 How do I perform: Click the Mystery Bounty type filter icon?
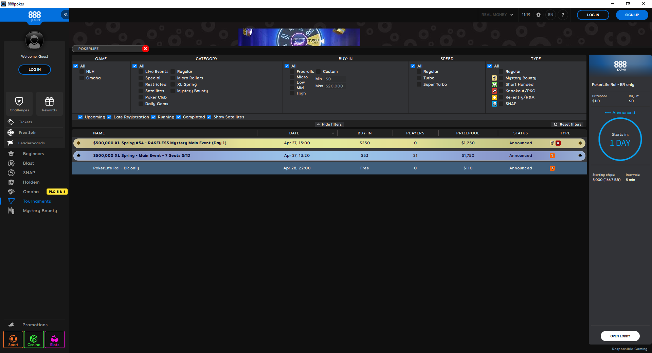click(494, 78)
